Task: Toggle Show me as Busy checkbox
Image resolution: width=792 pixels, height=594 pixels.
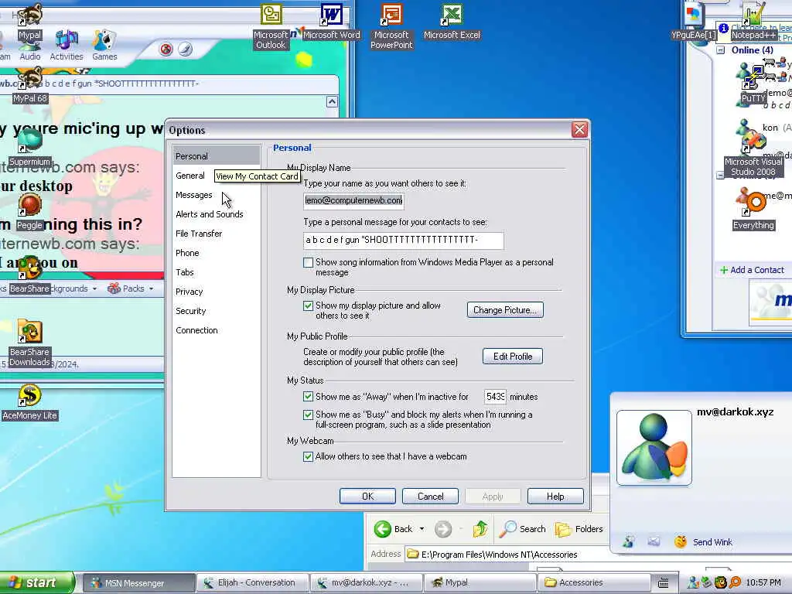Action: tap(308, 415)
